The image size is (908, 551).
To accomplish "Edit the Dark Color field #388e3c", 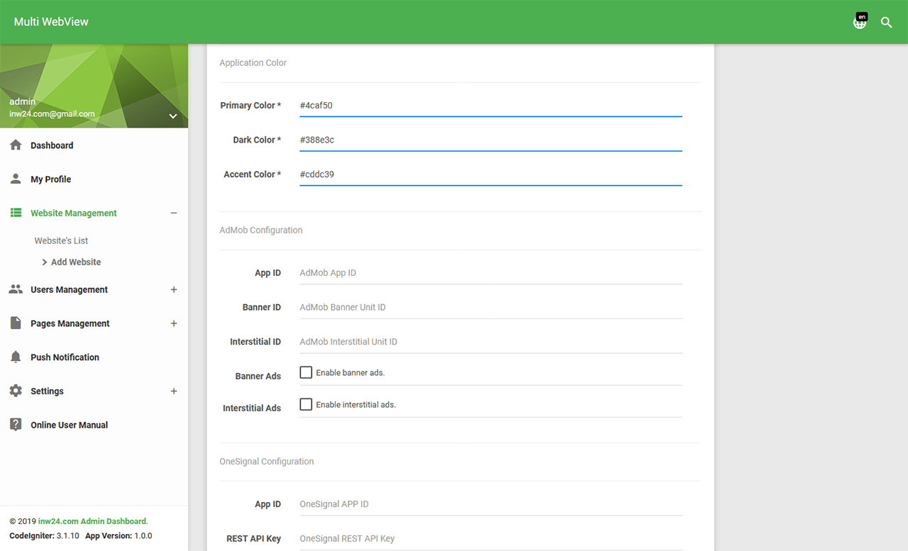I will (x=491, y=140).
